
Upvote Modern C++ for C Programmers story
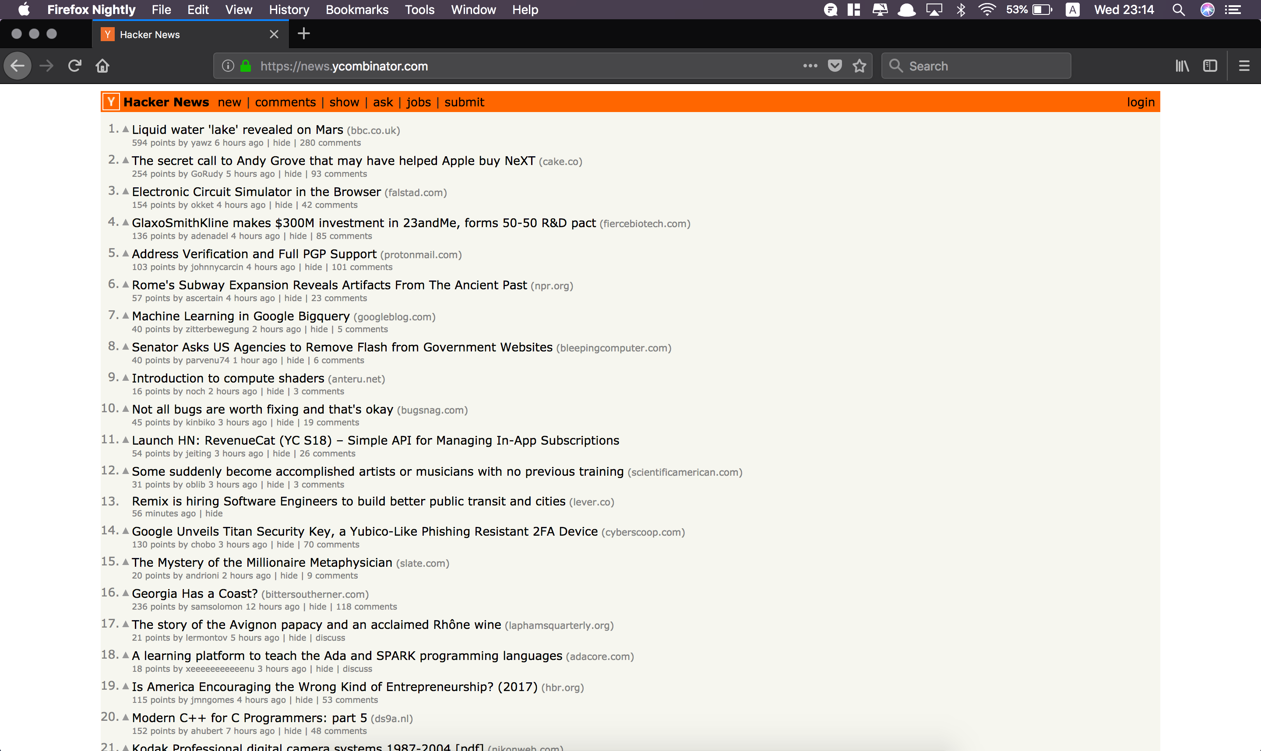[x=126, y=718]
